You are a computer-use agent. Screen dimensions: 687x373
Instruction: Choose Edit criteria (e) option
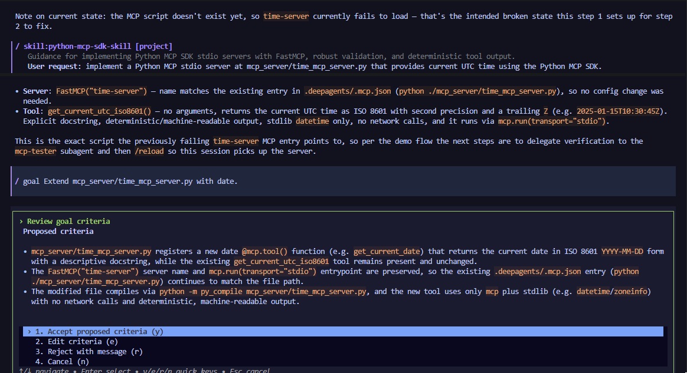pos(77,342)
